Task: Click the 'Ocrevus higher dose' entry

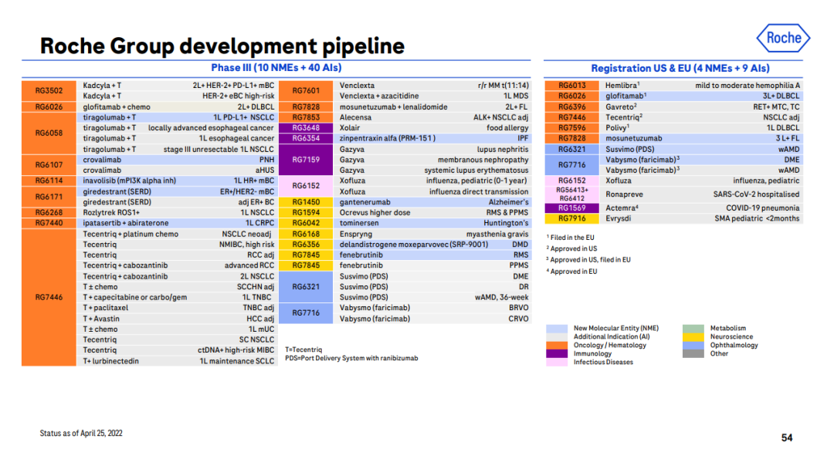Action: point(375,212)
